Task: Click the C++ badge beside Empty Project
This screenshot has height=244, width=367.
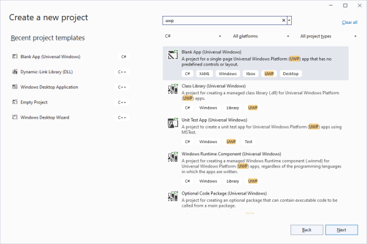Action: (122, 102)
